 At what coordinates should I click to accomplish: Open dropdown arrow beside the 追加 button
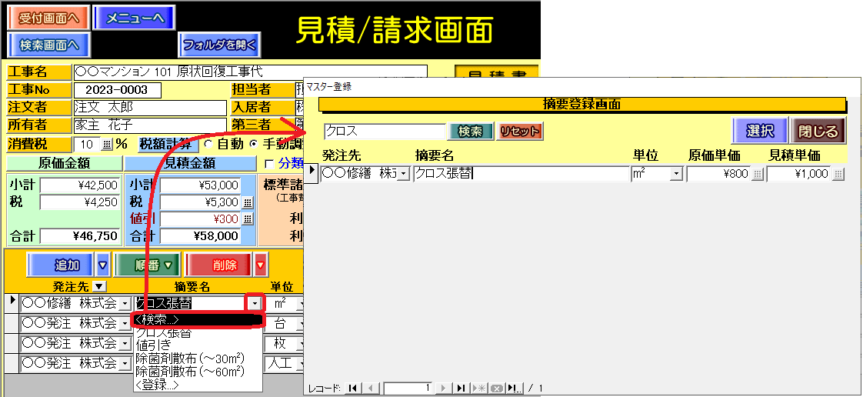click(103, 266)
